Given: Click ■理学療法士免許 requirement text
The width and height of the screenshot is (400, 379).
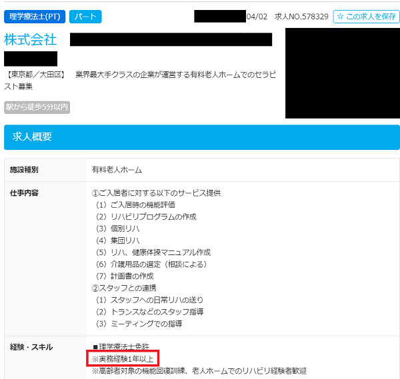Looking at the screenshot, I should pos(121,346).
